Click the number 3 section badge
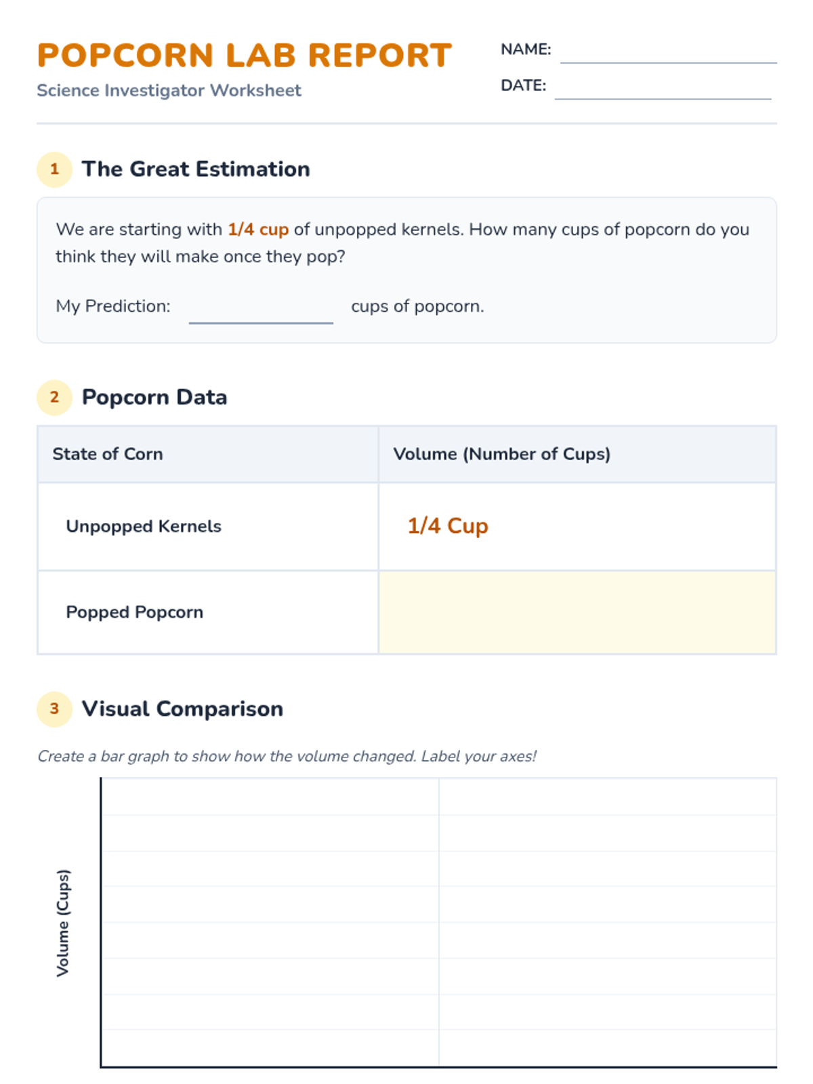The image size is (813, 1084). [x=54, y=709]
